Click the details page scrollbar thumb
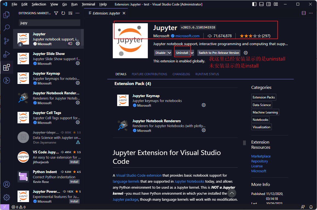This screenshot has width=317, height=210. click(244, 143)
